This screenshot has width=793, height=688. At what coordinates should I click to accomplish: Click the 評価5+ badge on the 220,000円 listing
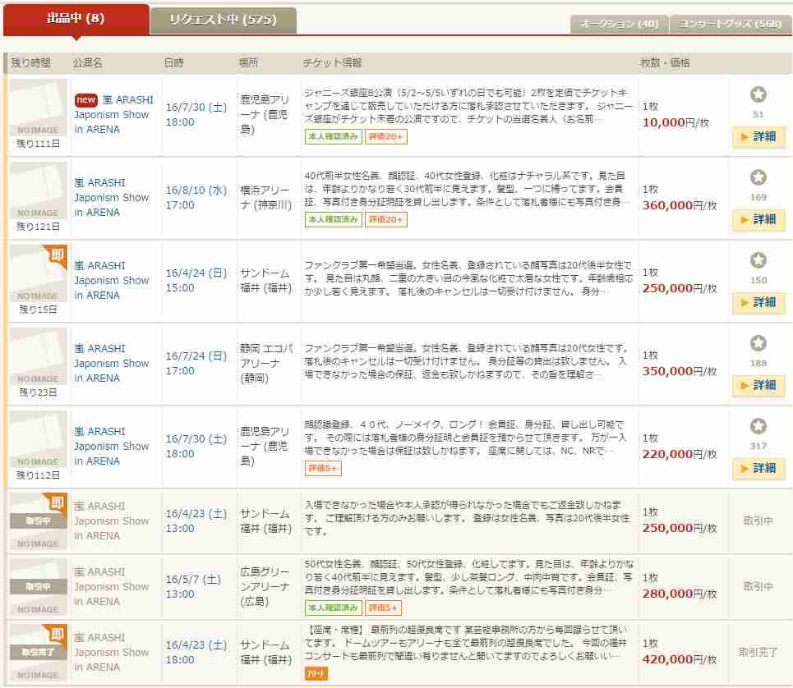coord(323,468)
